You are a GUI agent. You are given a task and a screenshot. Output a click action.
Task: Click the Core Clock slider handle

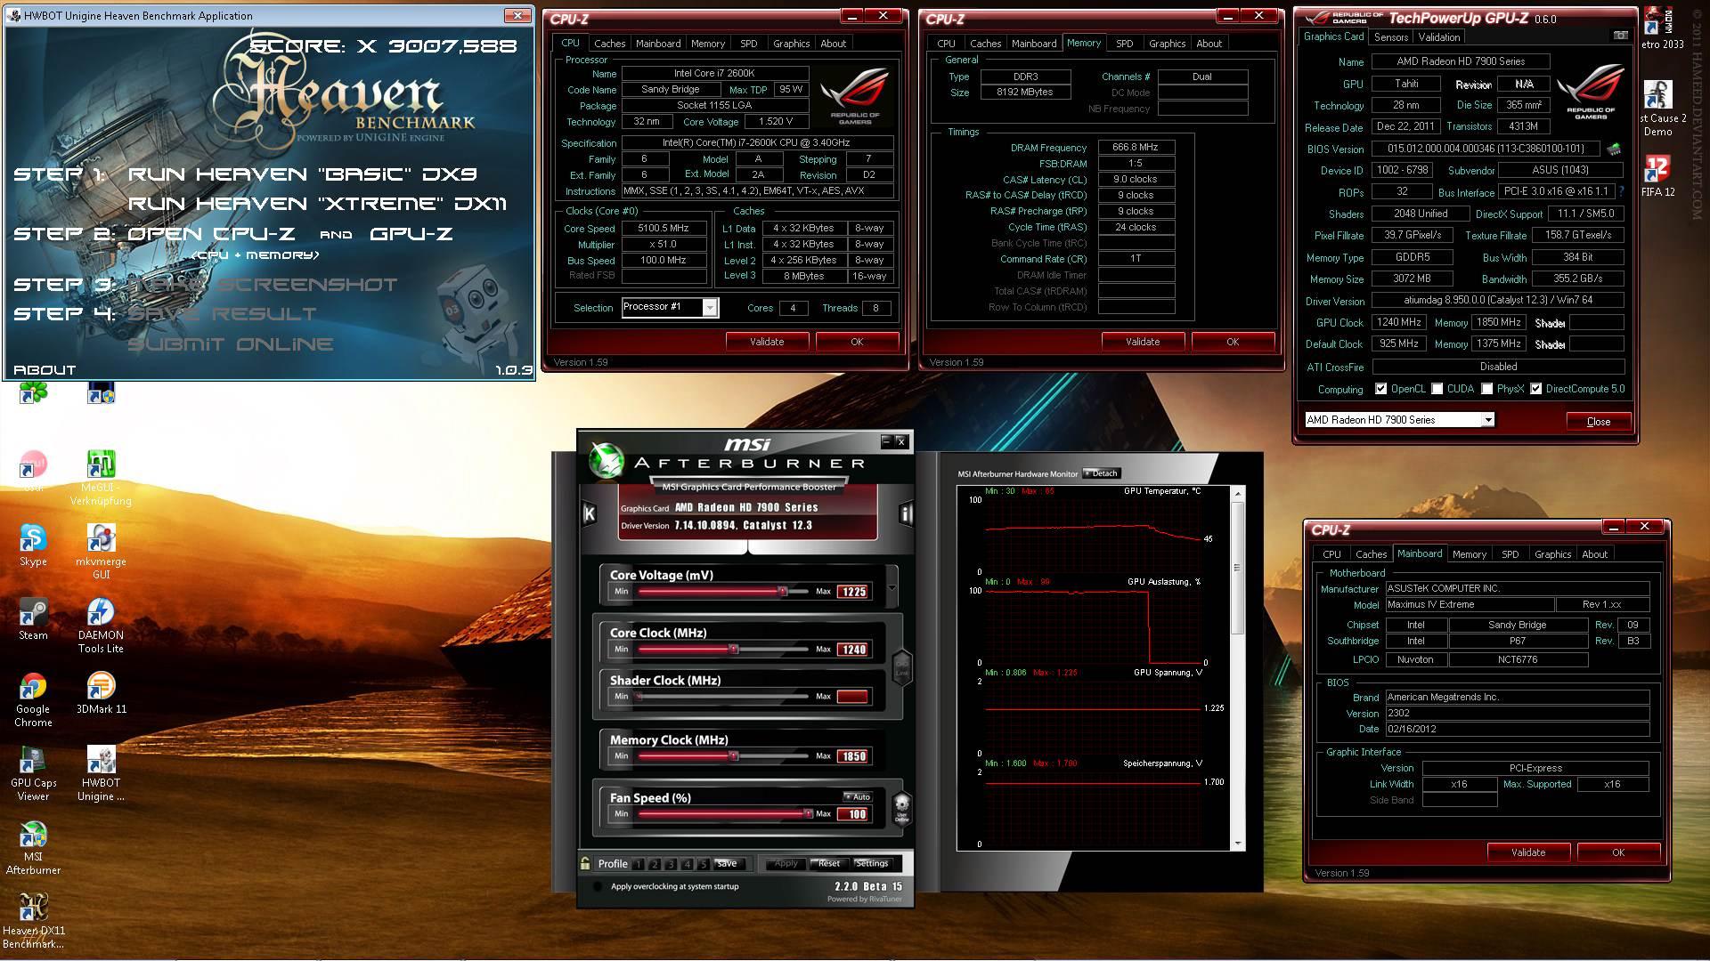pos(734,650)
